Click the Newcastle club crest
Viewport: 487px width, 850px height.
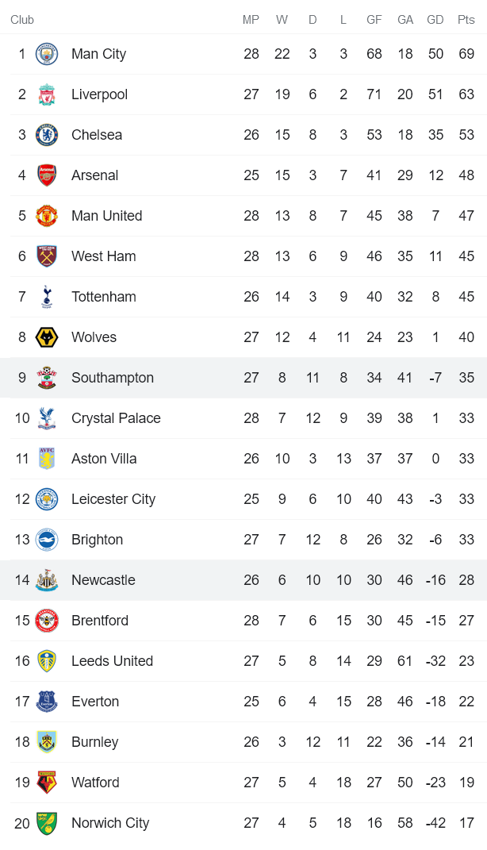[46, 579]
